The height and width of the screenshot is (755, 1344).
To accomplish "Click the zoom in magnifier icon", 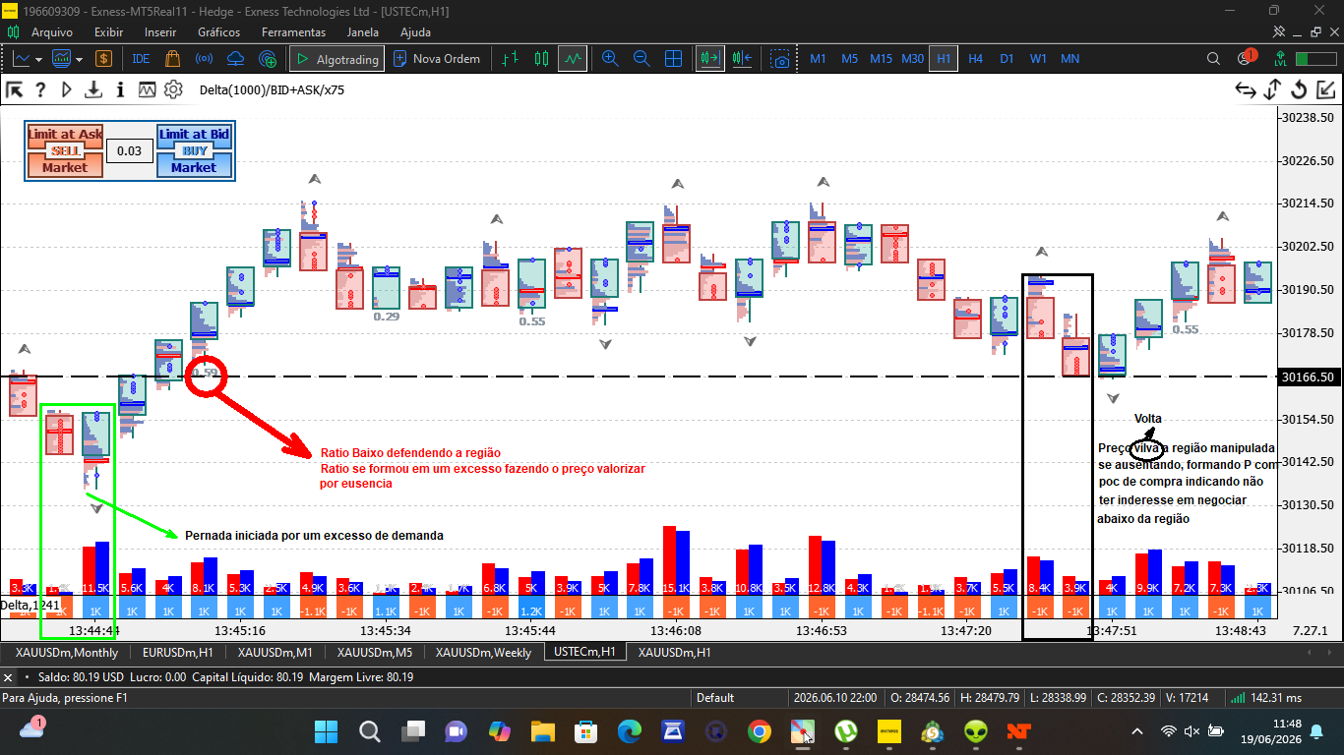I will pyautogui.click(x=610, y=59).
